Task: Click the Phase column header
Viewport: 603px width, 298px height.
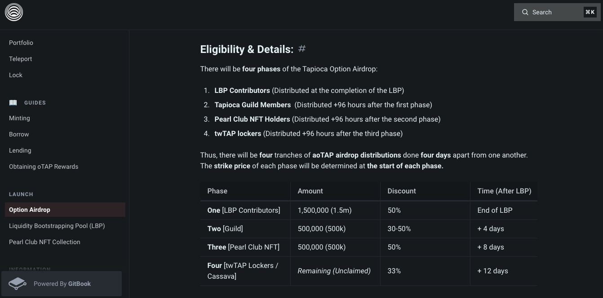Action: pos(217,191)
